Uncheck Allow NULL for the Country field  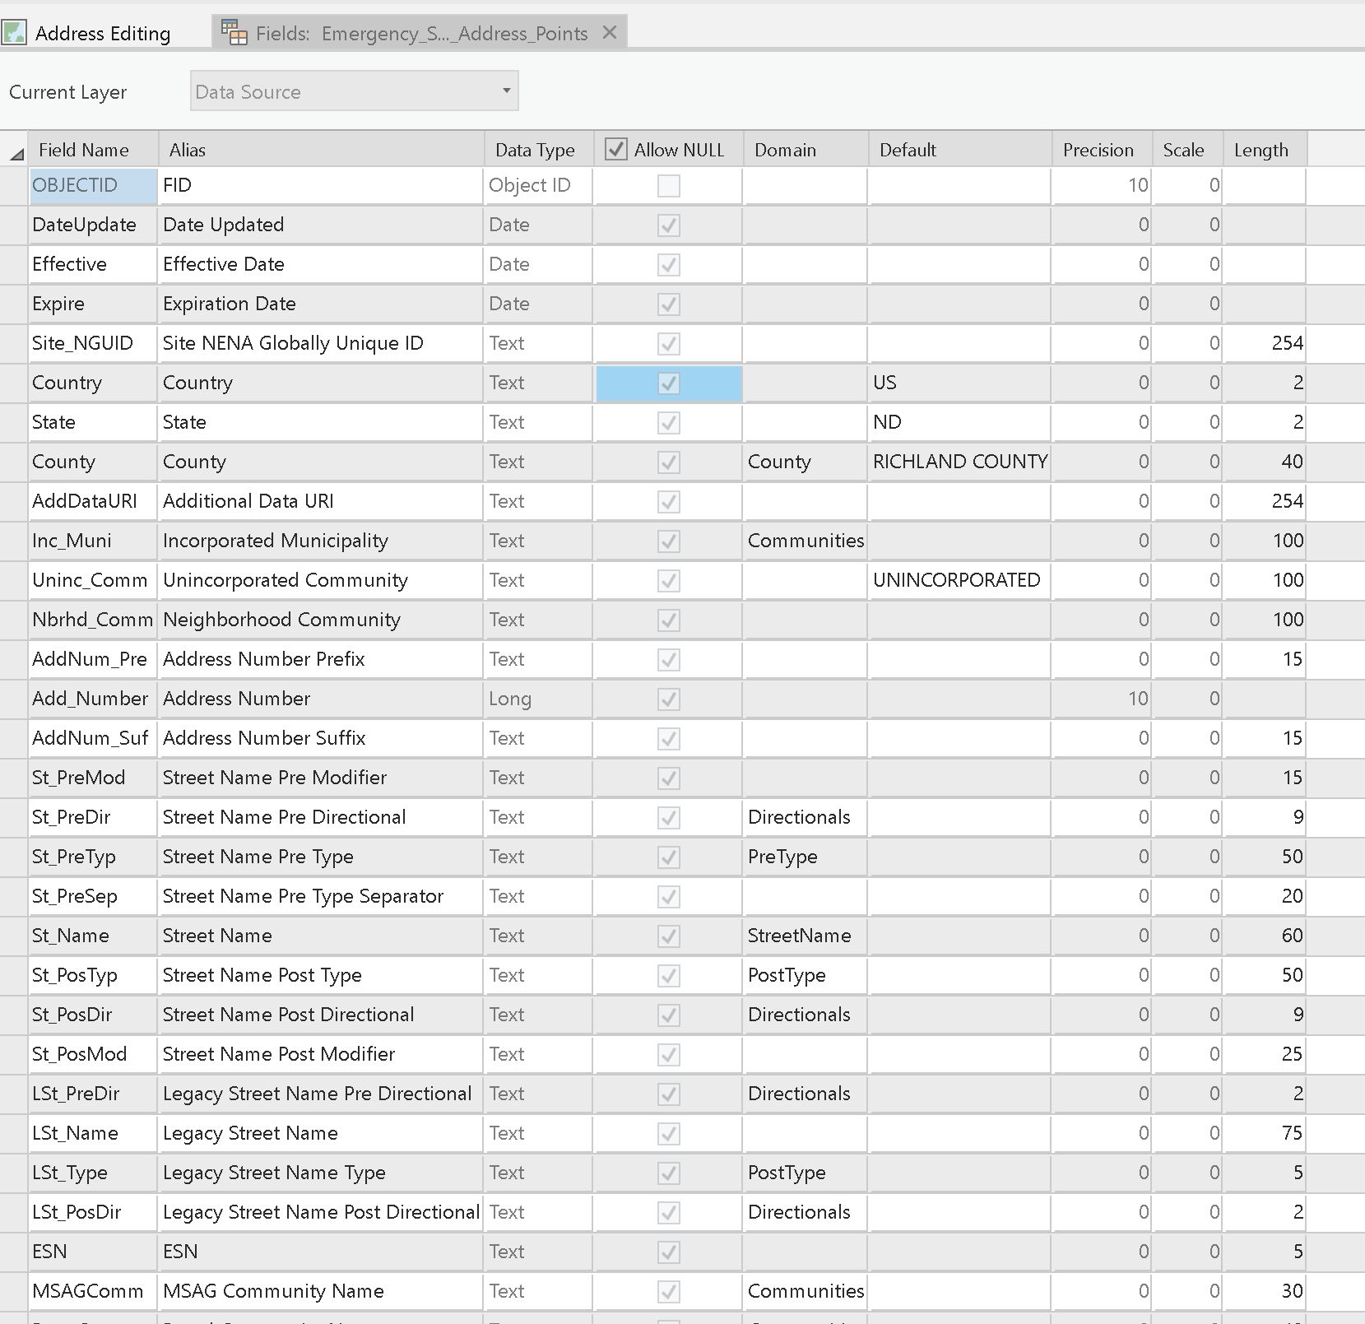tap(667, 383)
